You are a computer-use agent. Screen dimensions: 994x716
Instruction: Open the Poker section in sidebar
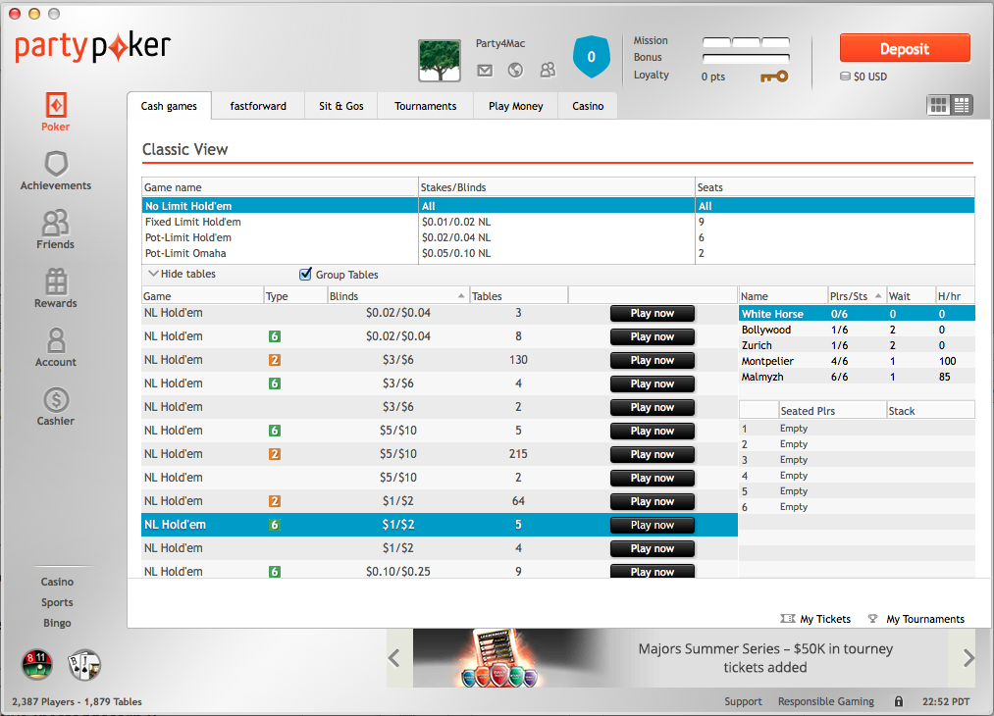click(x=56, y=112)
